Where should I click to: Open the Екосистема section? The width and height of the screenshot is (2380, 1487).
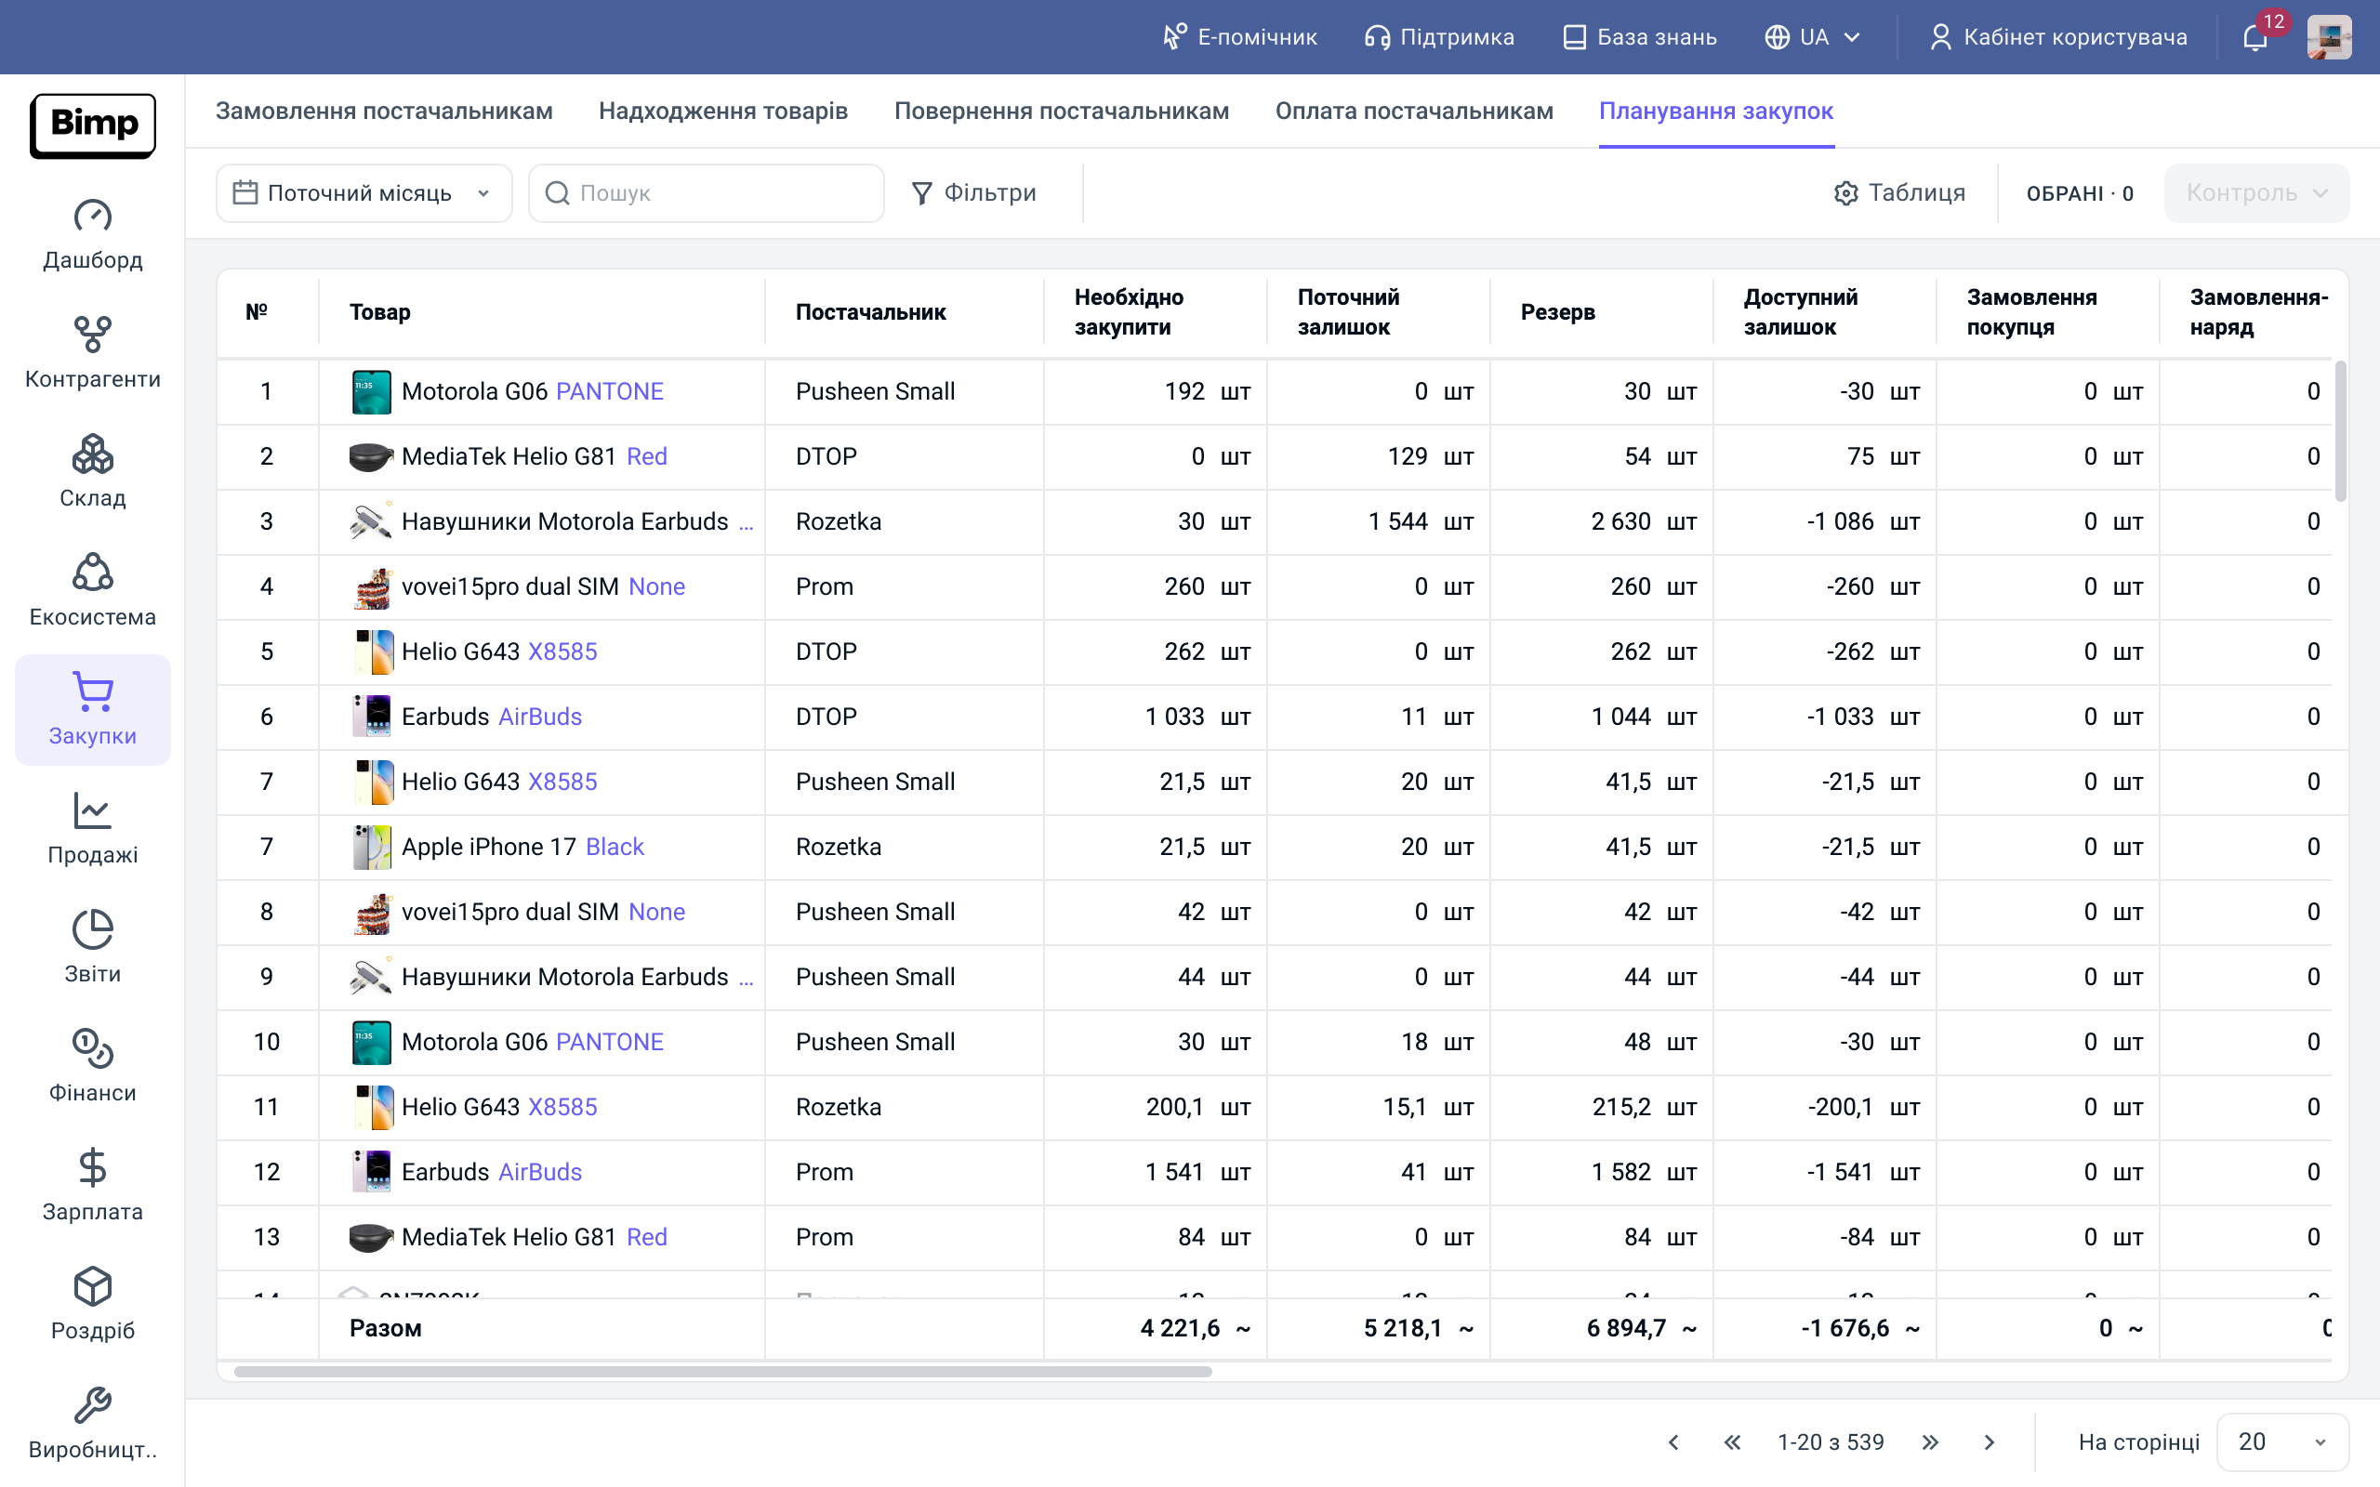tap(92, 591)
